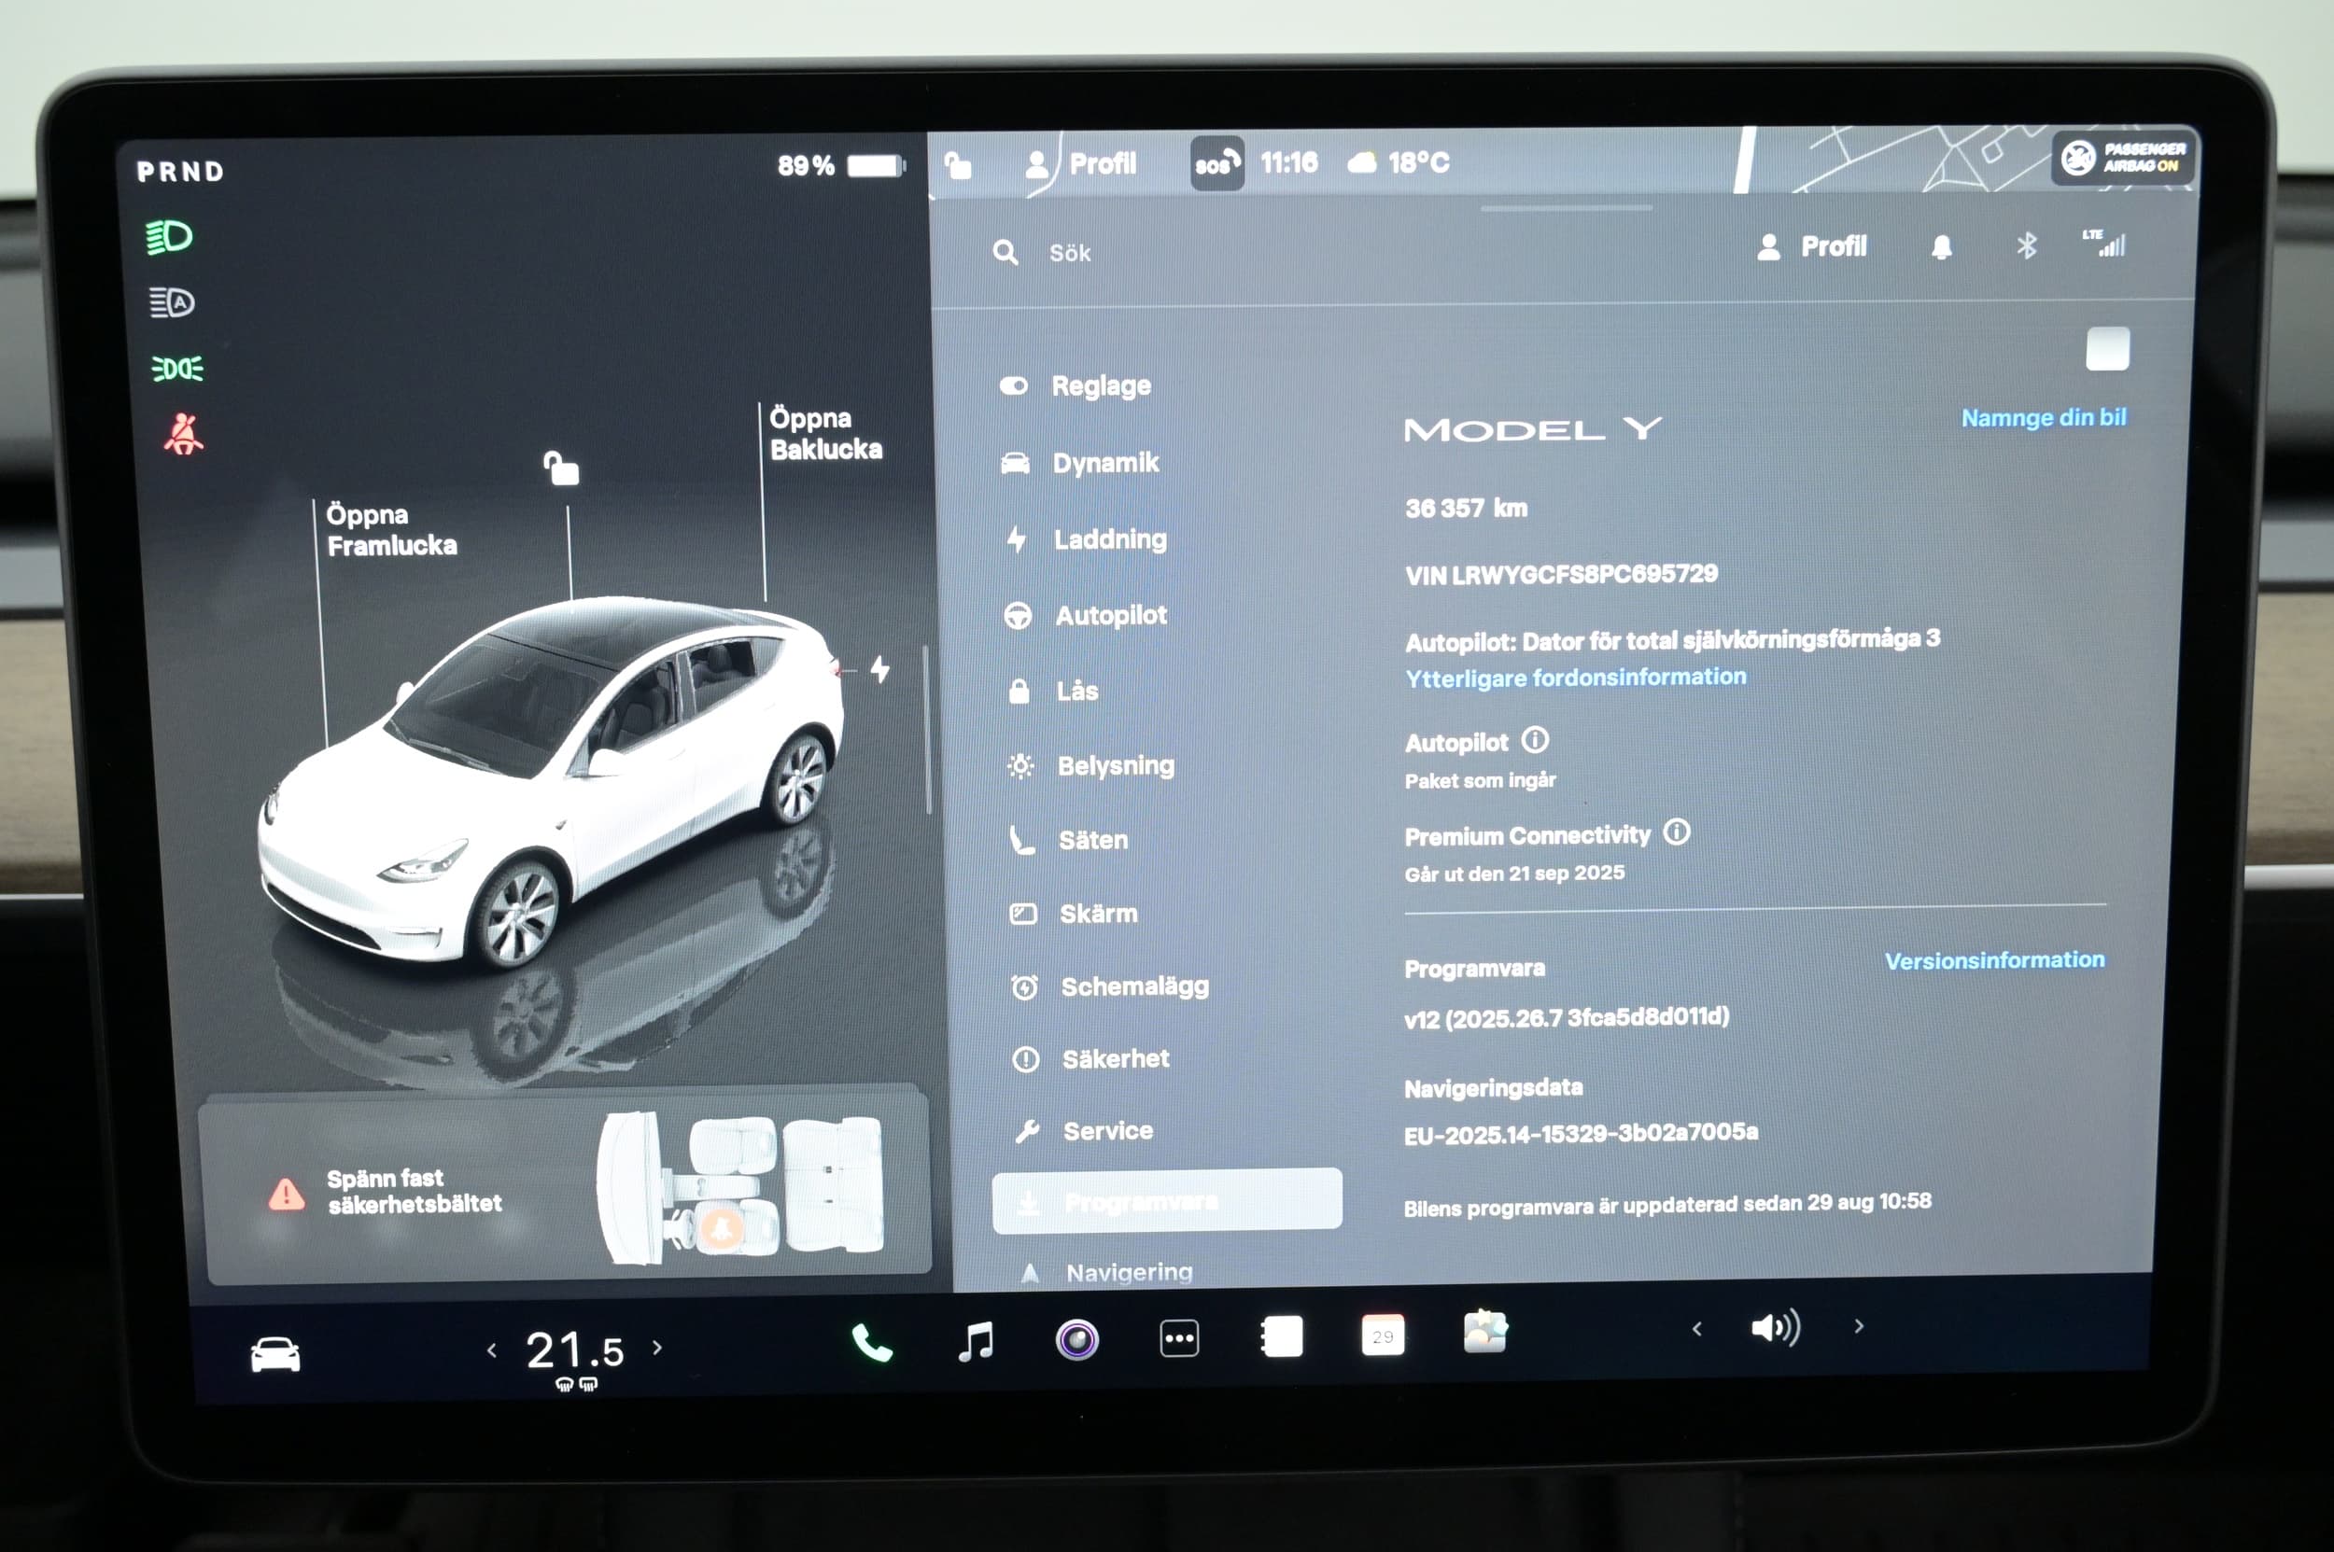Tap the weather cloud icon at 18°C
The image size is (2334, 1552).
point(1362,162)
